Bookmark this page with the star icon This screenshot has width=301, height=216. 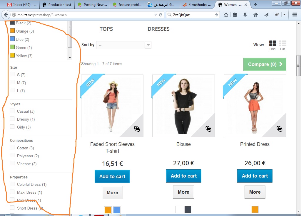coord(226,15)
